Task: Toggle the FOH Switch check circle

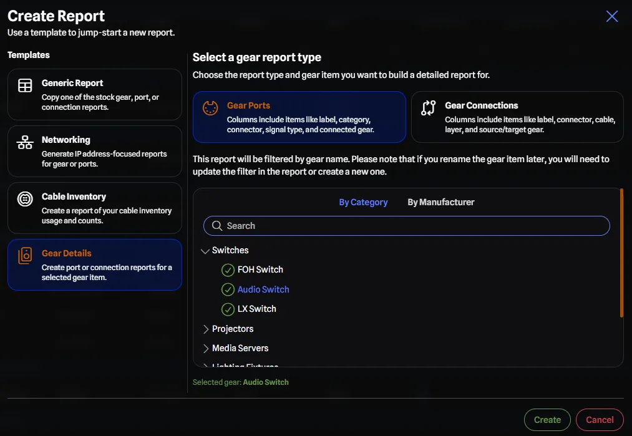Action: click(228, 270)
